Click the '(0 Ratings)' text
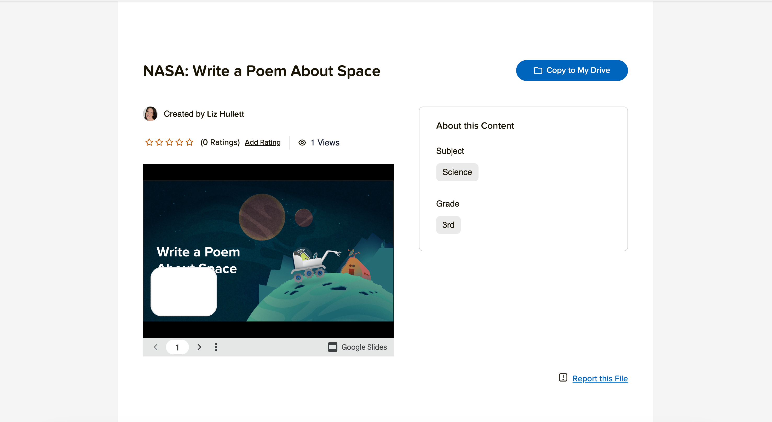 pyautogui.click(x=220, y=142)
